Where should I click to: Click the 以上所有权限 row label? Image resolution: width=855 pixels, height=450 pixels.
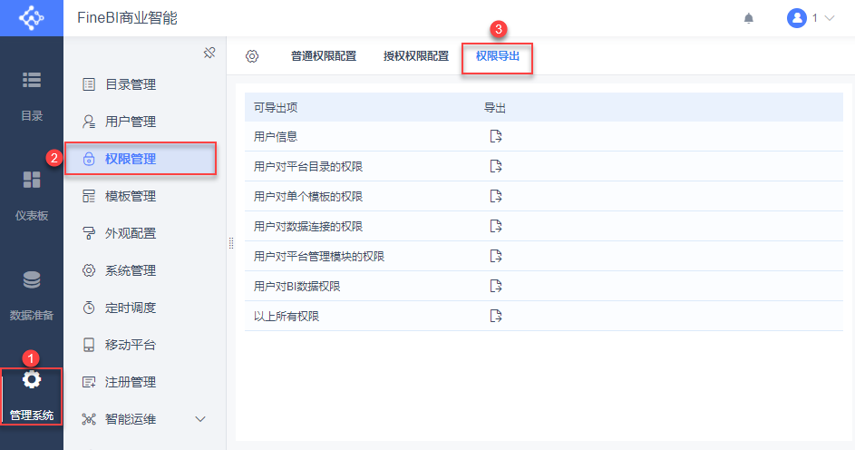[x=287, y=317]
